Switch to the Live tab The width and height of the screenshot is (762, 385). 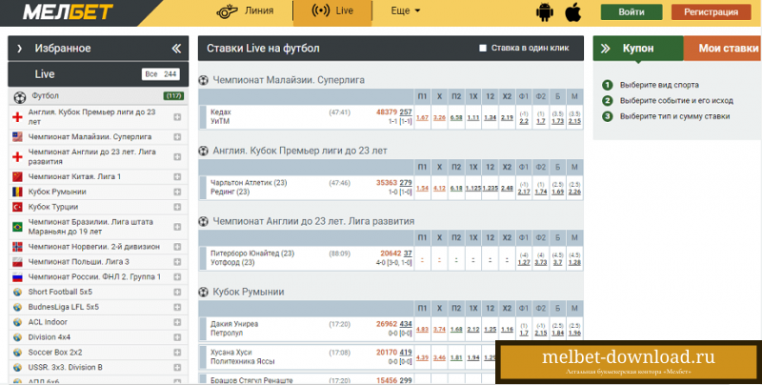[x=332, y=11]
